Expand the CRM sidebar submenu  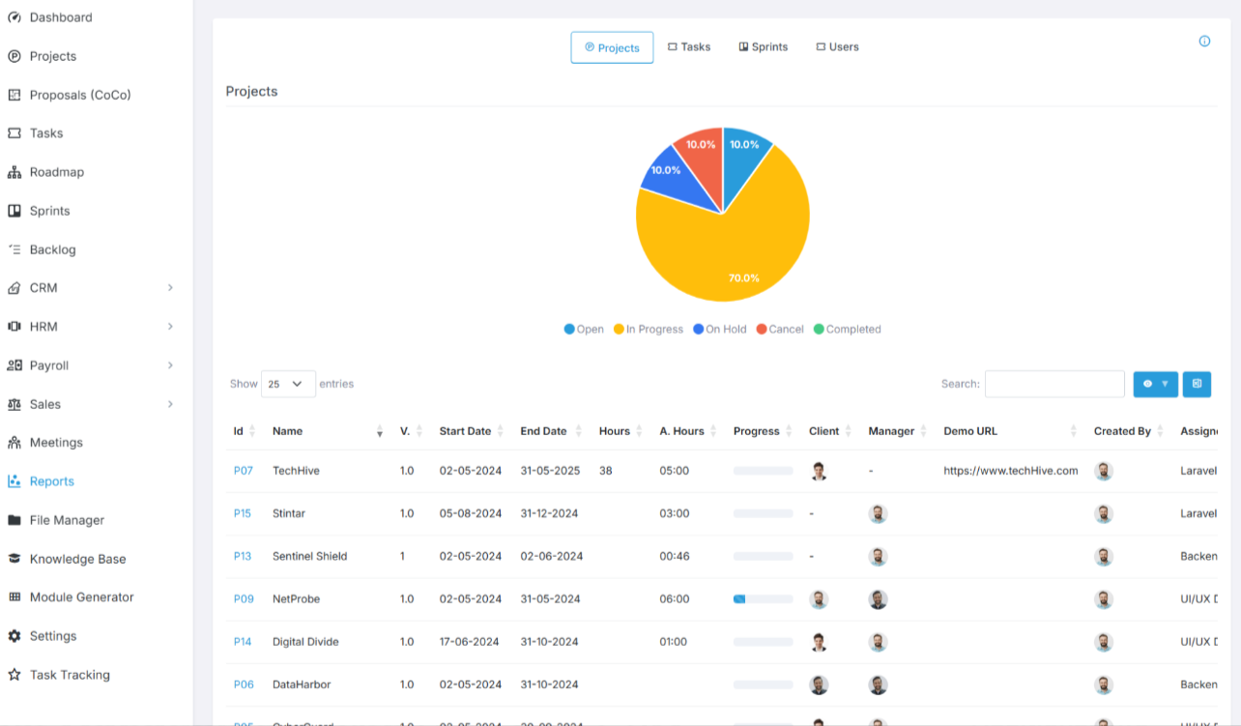[x=170, y=288]
